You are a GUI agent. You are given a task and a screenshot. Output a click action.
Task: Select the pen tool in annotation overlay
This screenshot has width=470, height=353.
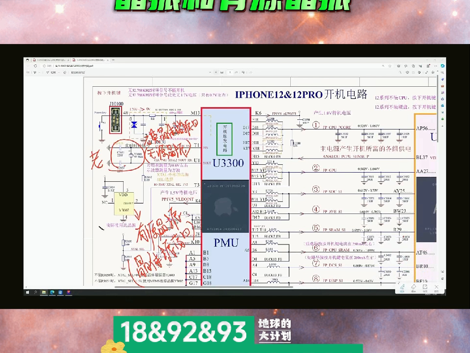[402, 287]
